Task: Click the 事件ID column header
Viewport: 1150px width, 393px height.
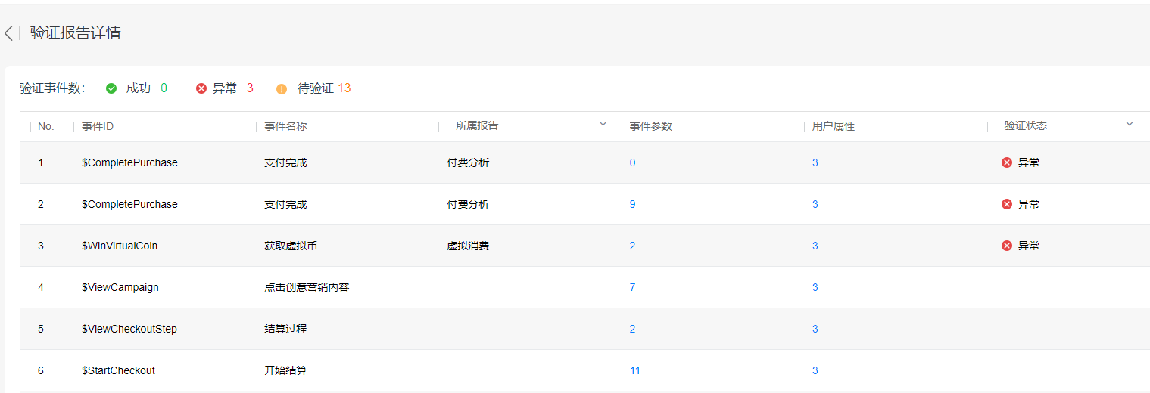Action: click(98, 126)
